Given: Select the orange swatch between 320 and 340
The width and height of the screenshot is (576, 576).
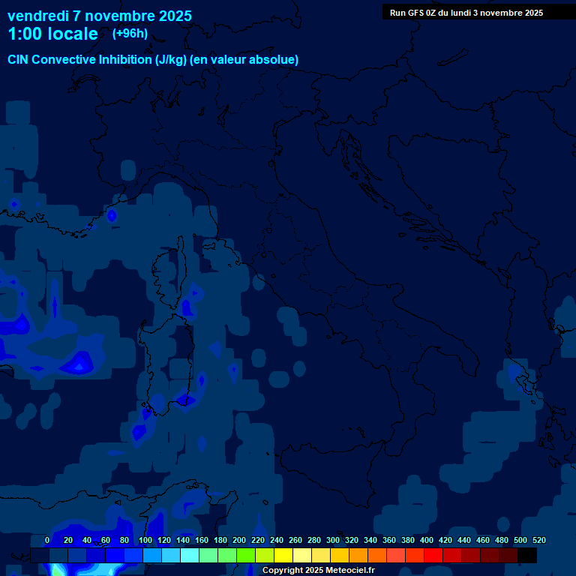Looking at the screenshot, I should (358, 555).
